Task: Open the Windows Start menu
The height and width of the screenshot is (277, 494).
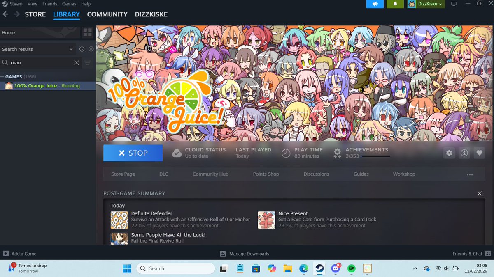Action: 127,268
